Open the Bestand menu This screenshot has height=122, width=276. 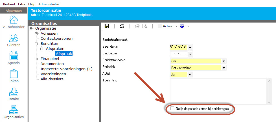coord(9,4)
